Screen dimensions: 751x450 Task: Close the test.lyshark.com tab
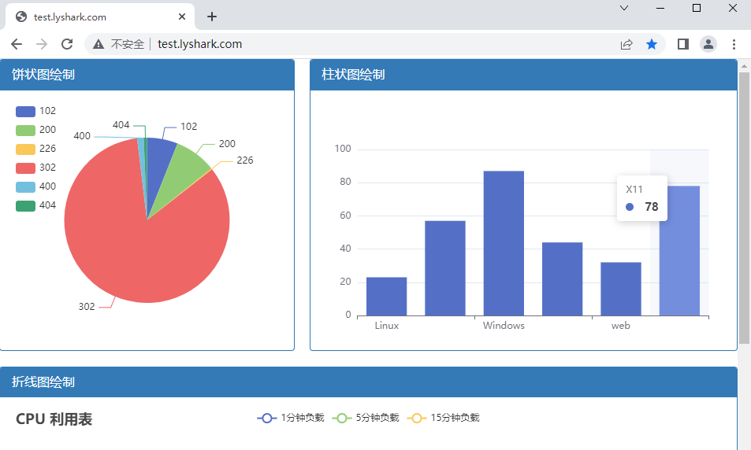point(183,17)
